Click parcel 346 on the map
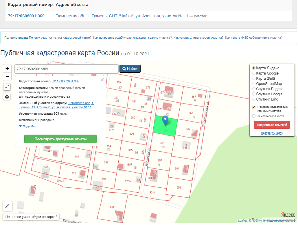Viewport: 298px width, 225px height. tap(103, 178)
